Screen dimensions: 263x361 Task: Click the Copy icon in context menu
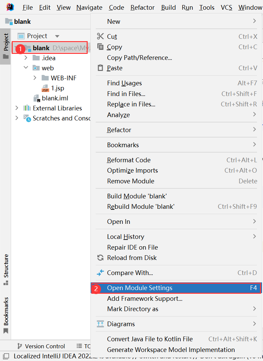100,47
